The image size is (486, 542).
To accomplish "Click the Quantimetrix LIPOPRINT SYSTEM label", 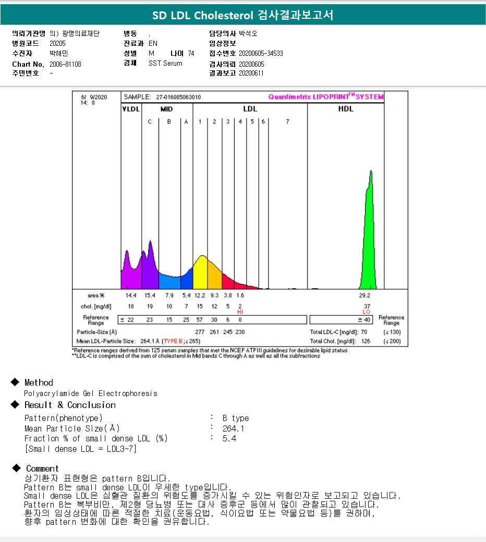I will (x=326, y=97).
